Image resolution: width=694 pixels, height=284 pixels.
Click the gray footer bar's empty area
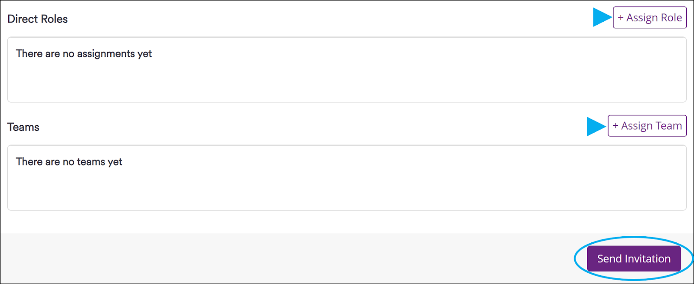[x=260, y=258]
